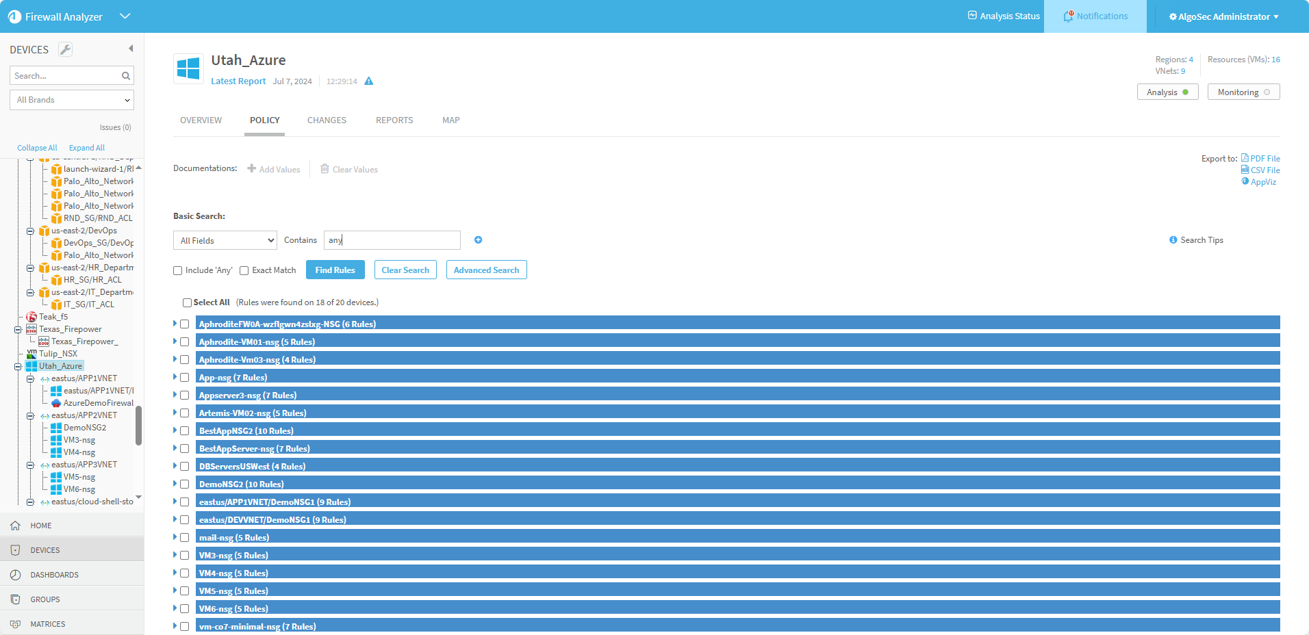Screen dimensions: 1309x635
Task: Collapse the devices panel with arrow icon
Action: click(x=131, y=49)
